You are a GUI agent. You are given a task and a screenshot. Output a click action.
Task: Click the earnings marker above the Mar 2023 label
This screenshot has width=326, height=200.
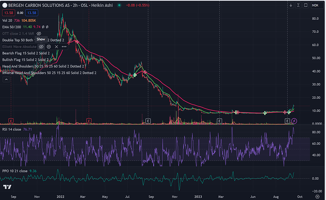(x=219, y=121)
